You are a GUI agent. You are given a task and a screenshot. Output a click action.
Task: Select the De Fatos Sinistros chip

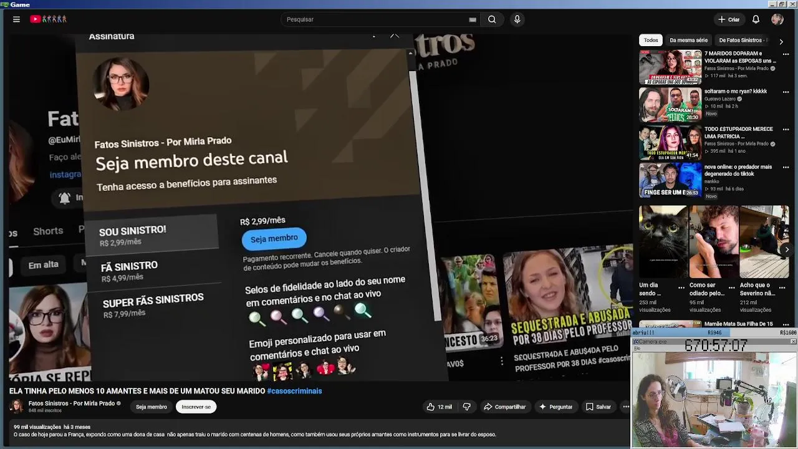pos(743,40)
